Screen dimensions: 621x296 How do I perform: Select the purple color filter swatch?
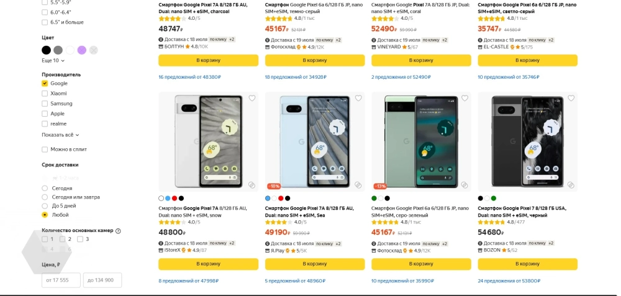[82, 50]
